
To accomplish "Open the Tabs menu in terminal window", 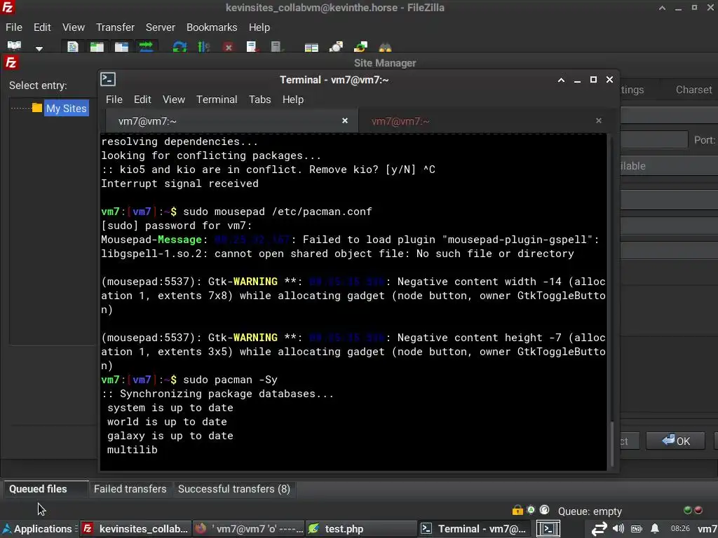I will pos(260,99).
